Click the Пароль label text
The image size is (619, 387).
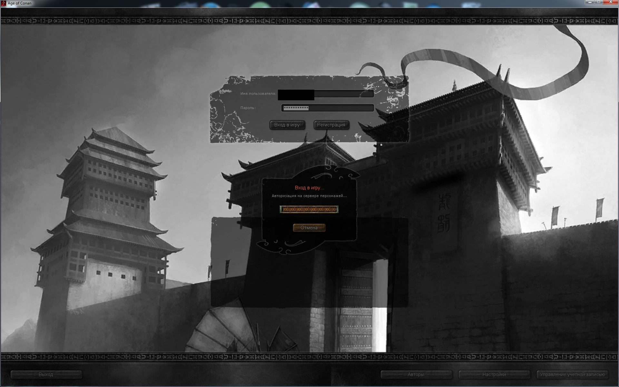pos(248,108)
